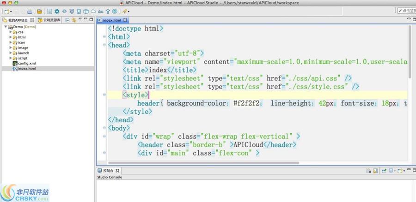Minimize the console panel

pyautogui.click(x=409, y=169)
